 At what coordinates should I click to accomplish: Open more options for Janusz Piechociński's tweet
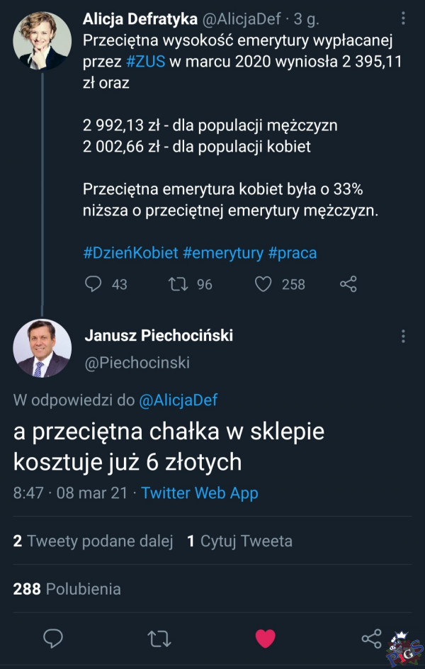pos(403,337)
